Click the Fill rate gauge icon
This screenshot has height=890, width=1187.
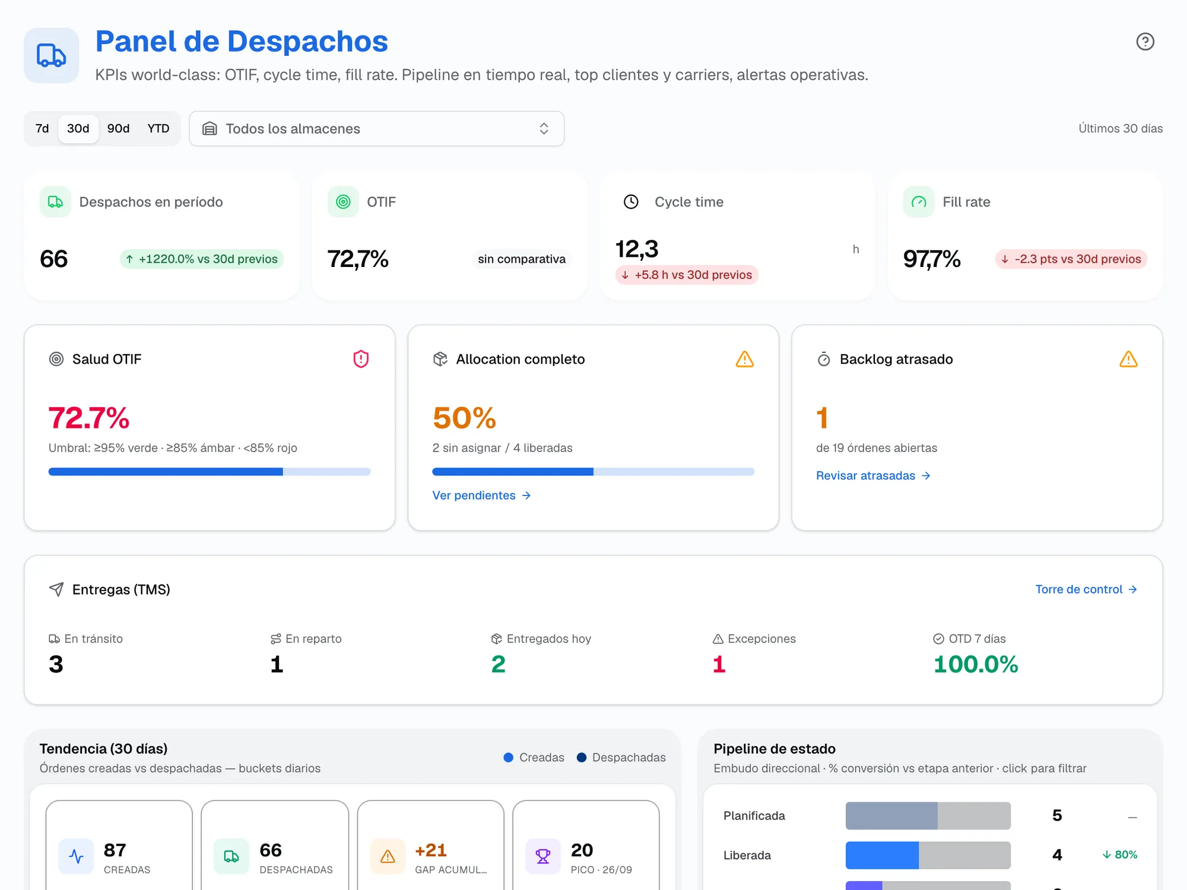tap(919, 202)
